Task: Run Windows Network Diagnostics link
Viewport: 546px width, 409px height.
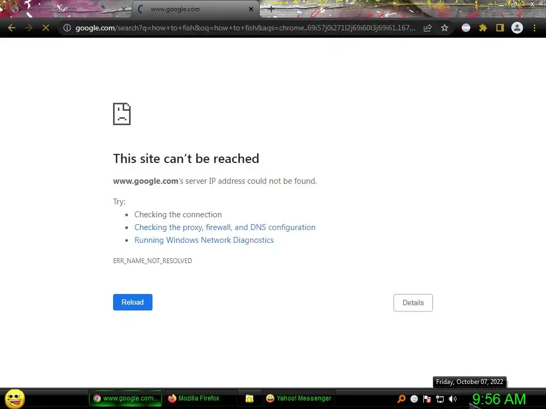Action: point(204,240)
